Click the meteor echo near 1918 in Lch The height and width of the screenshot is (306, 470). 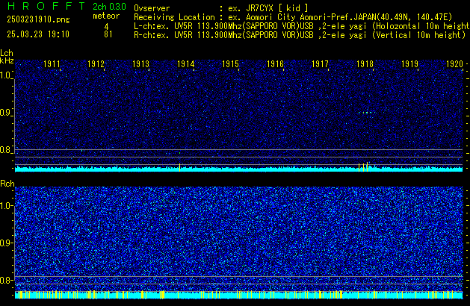pos(367,113)
